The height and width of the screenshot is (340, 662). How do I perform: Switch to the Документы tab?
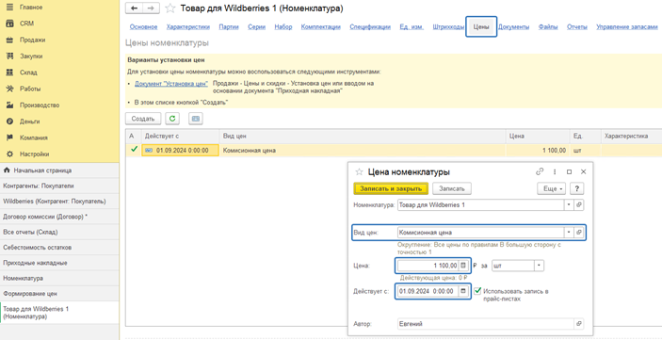point(514,27)
